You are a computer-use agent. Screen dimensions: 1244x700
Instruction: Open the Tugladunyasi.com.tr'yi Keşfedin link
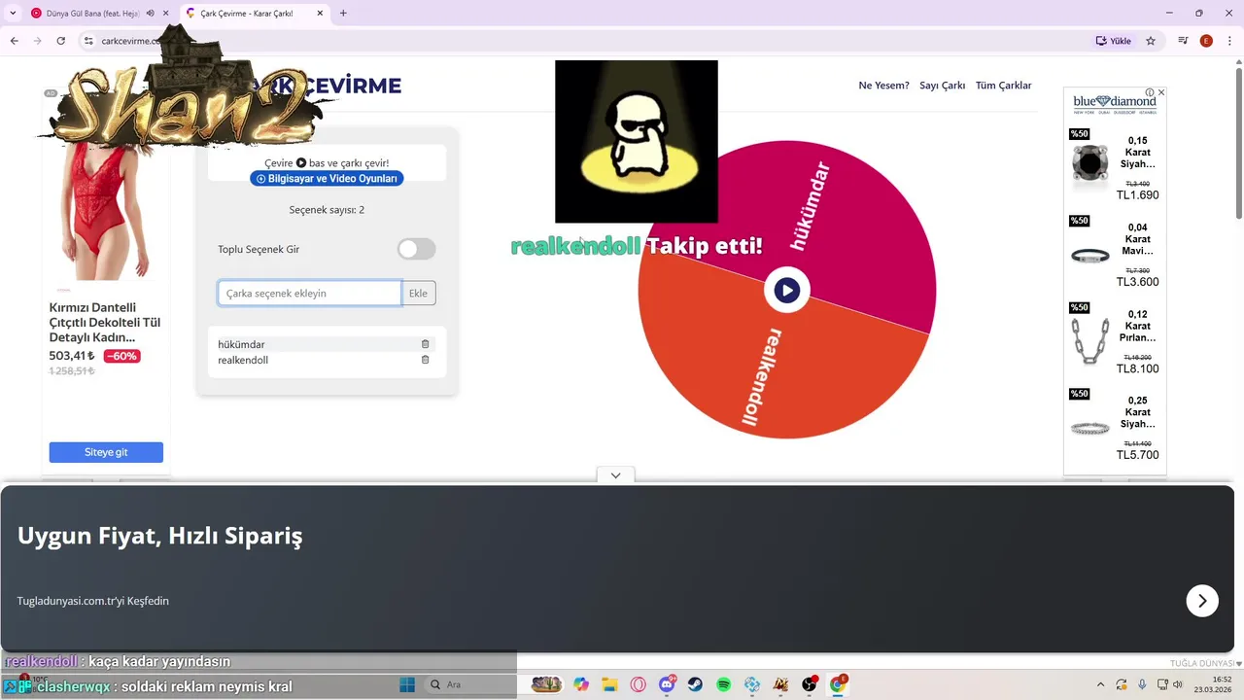point(93,601)
